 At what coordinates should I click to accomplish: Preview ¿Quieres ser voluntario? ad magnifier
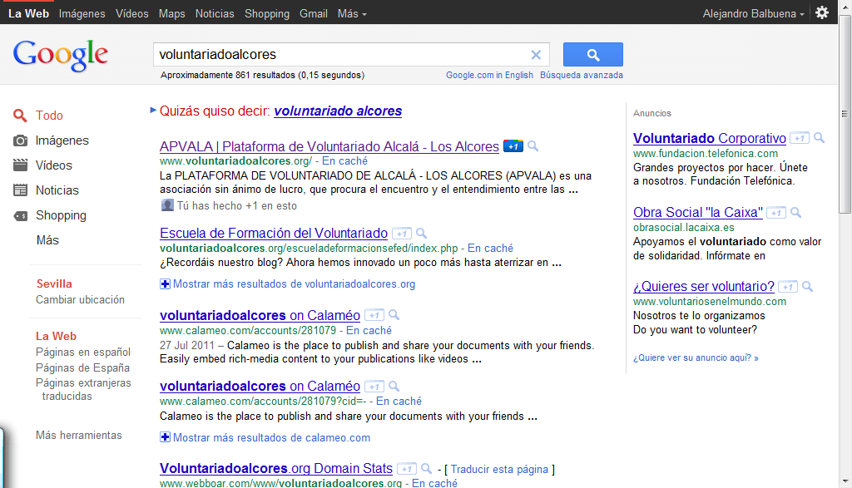(807, 286)
